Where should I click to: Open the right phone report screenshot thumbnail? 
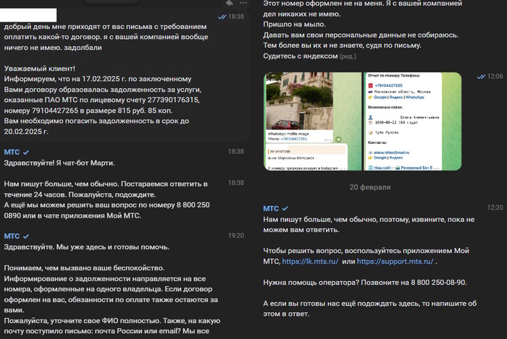click(411, 121)
